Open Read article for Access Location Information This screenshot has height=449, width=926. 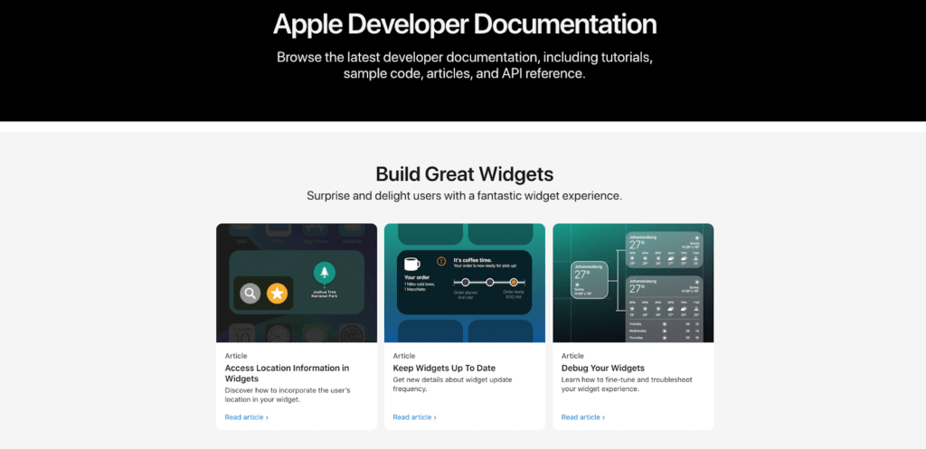click(246, 417)
